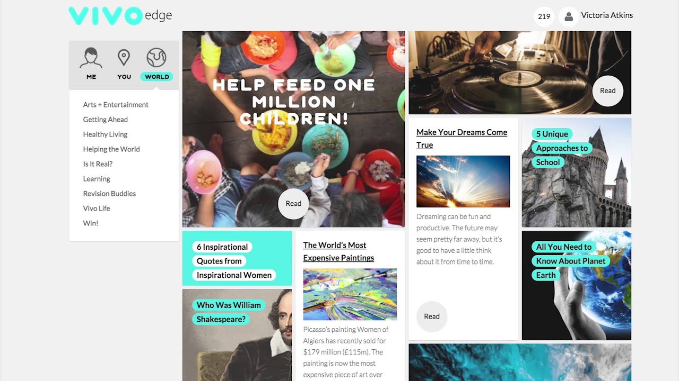Read the Help Feed One Million Children article

[293, 203]
